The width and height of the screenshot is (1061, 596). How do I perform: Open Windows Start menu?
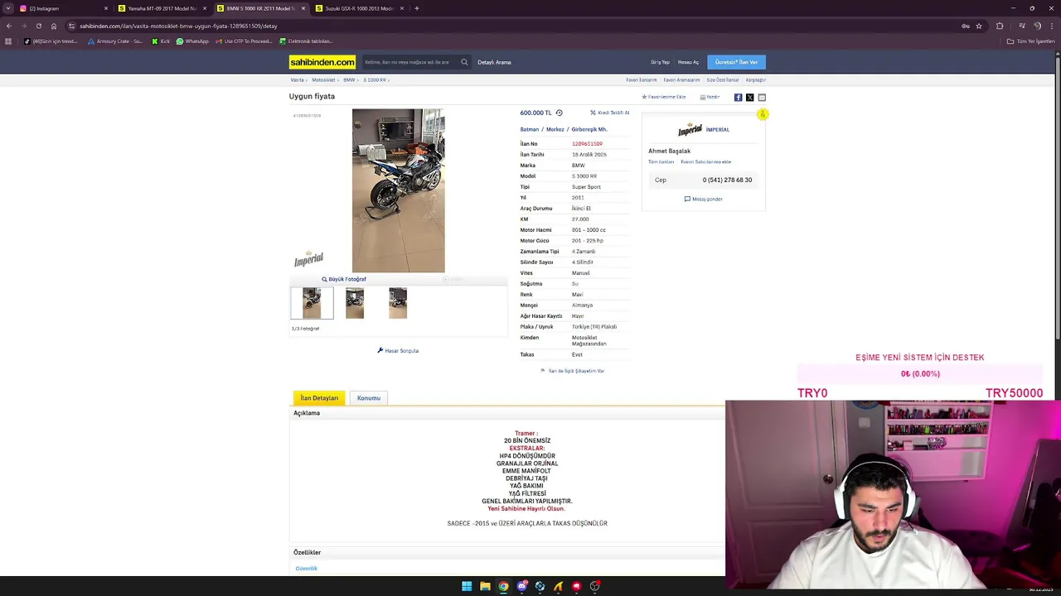[467, 586]
